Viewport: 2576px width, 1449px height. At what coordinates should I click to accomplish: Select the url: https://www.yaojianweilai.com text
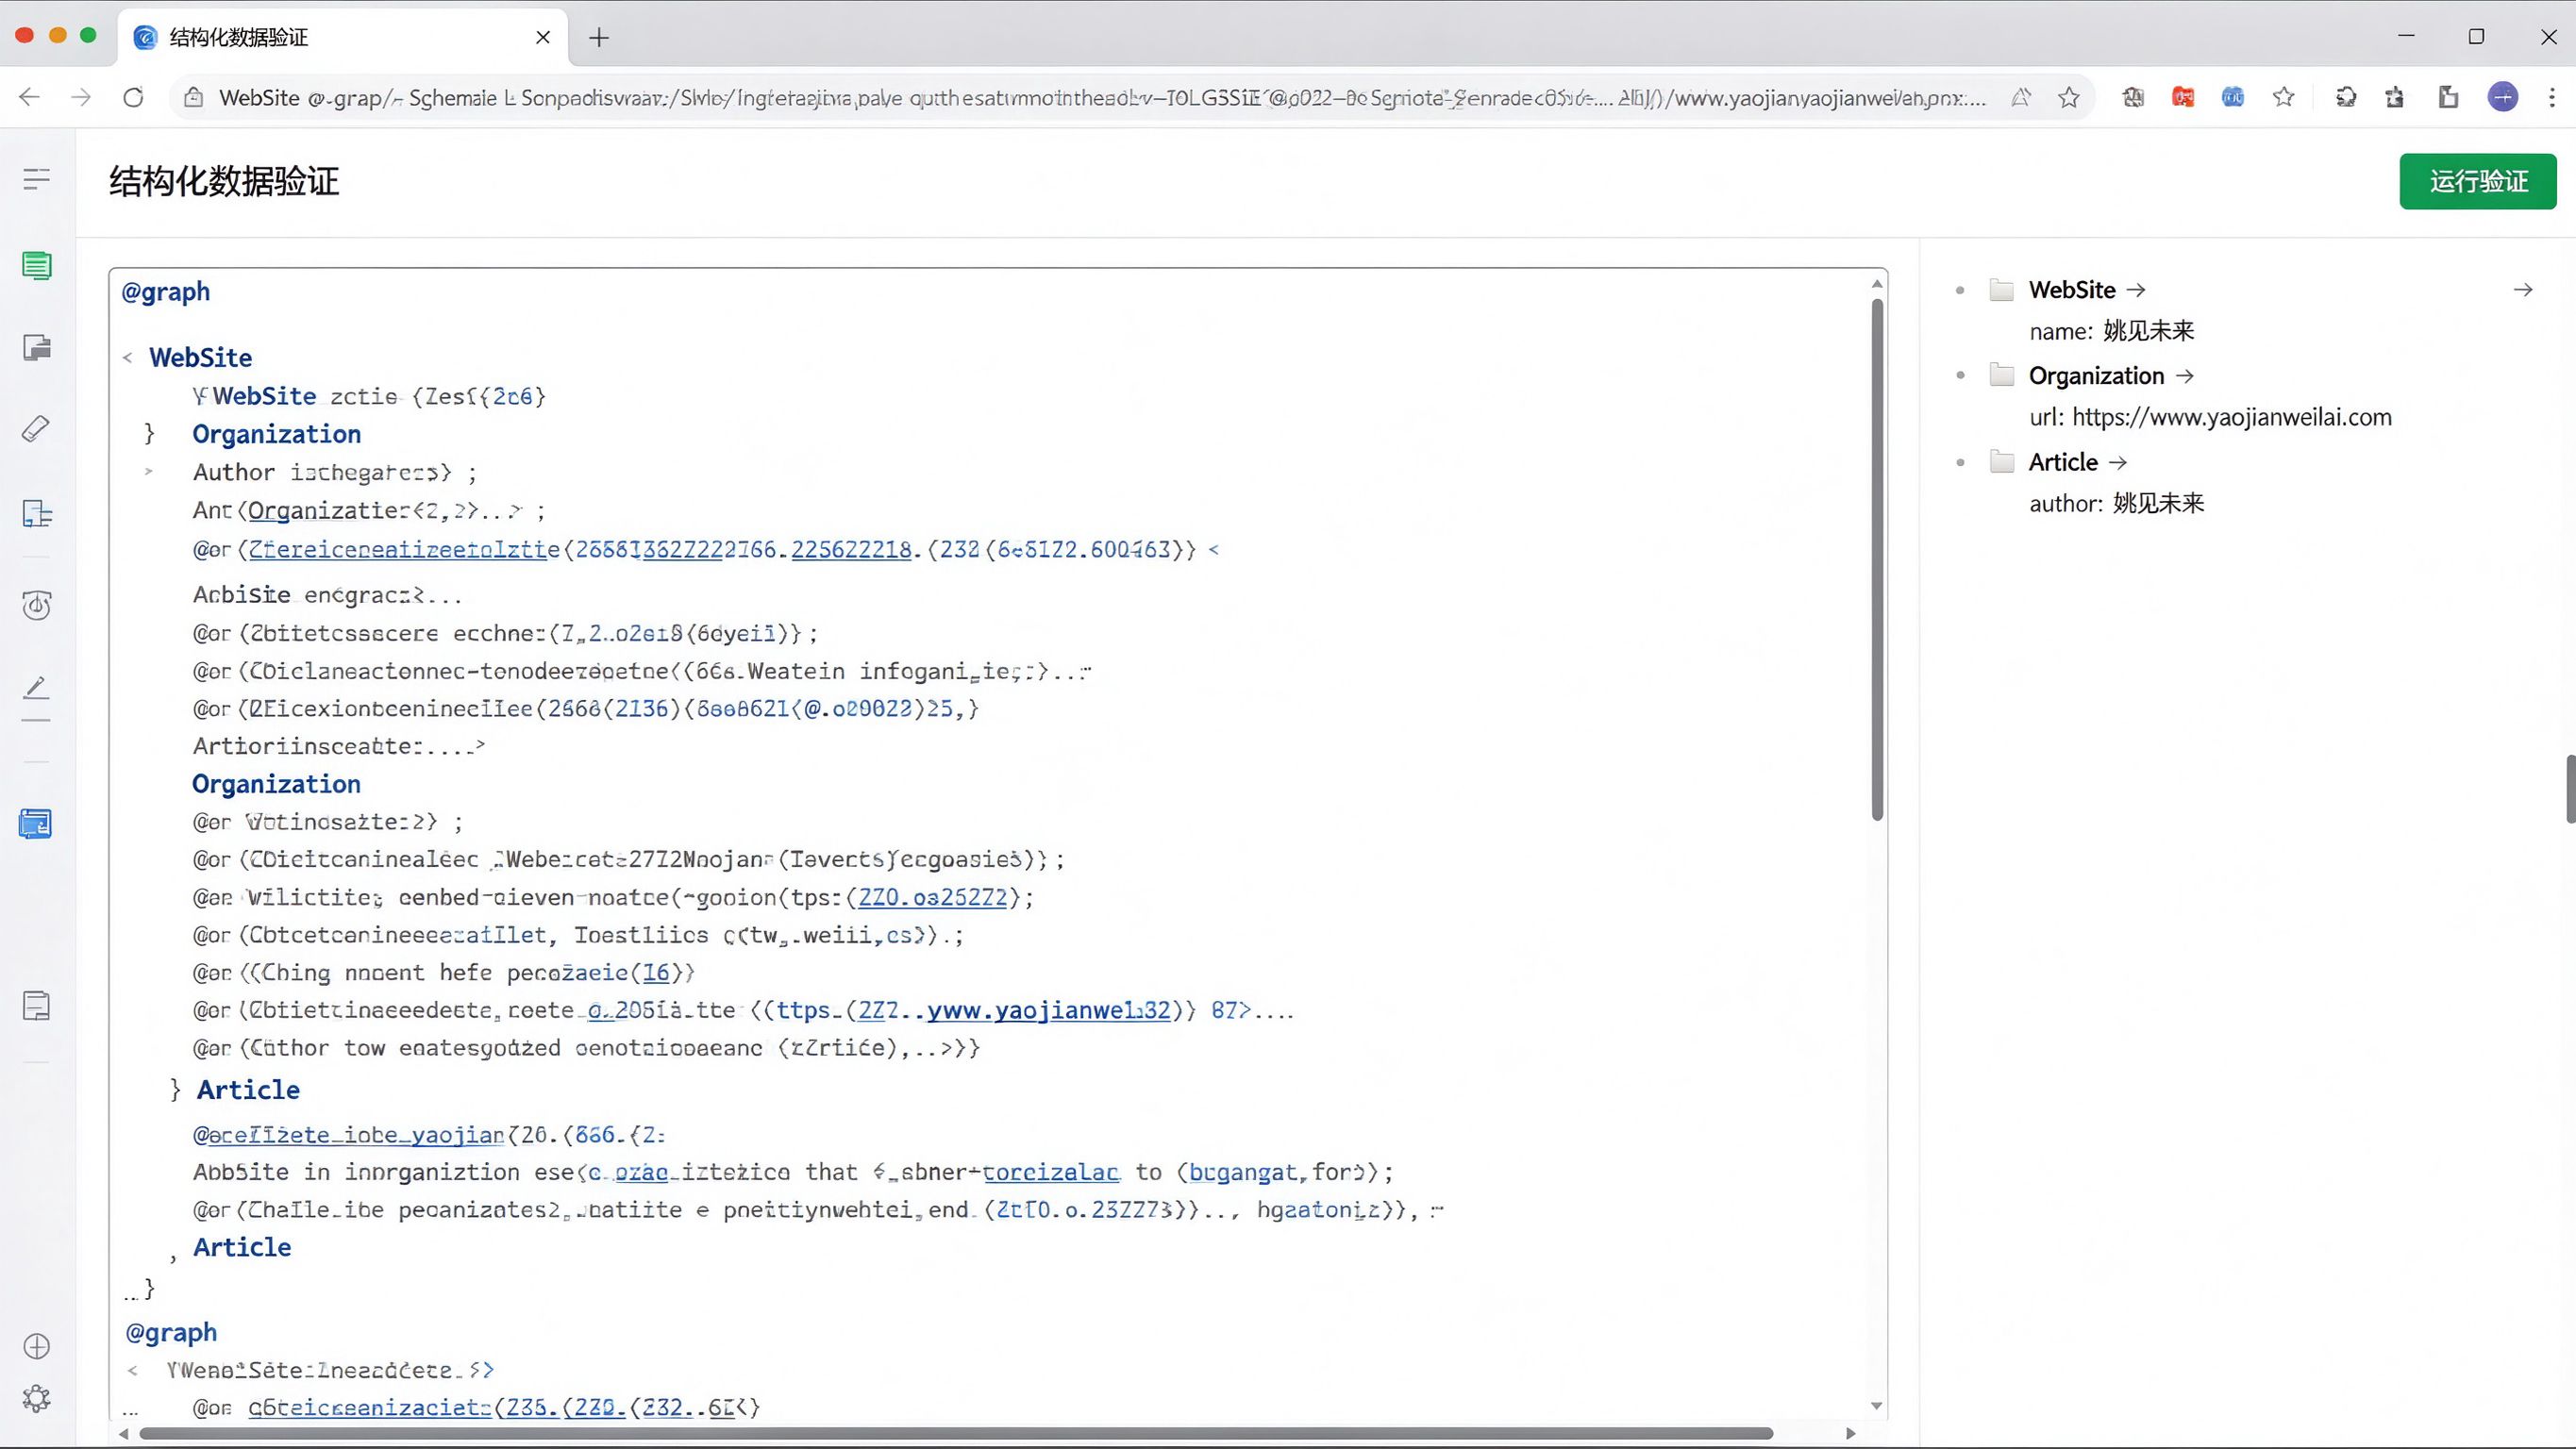point(2210,418)
